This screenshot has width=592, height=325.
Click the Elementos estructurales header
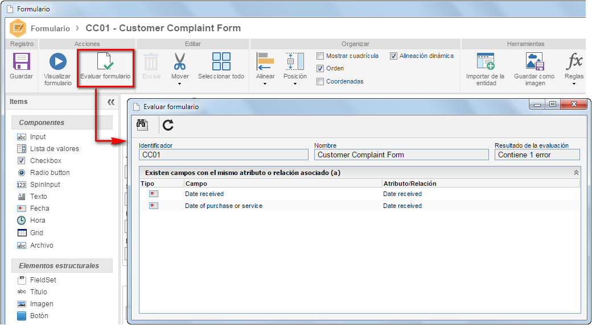pyautogui.click(x=62, y=266)
